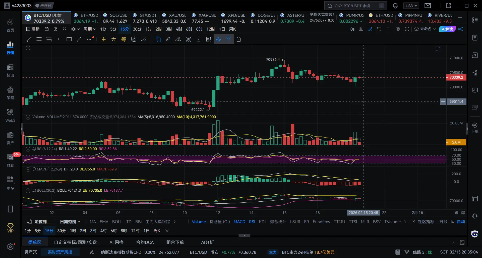Viewport: 482px width, 258px height.
Task: Switch to the SOL/USD ticker tab
Action: click(115, 18)
